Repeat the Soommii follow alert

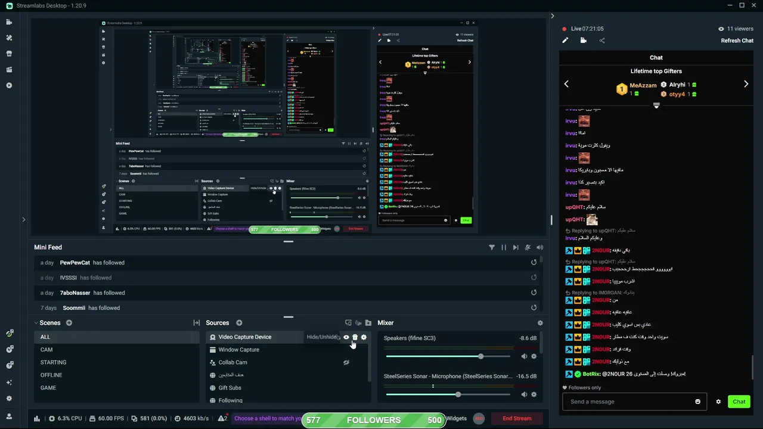tap(534, 308)
